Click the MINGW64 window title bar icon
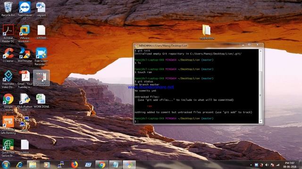Viewport: 302px width, 169px height. pos(136,46)
